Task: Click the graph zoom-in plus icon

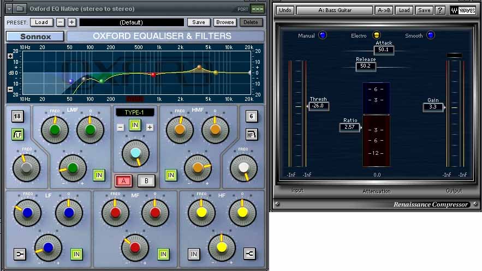Action: click(10, 56)
